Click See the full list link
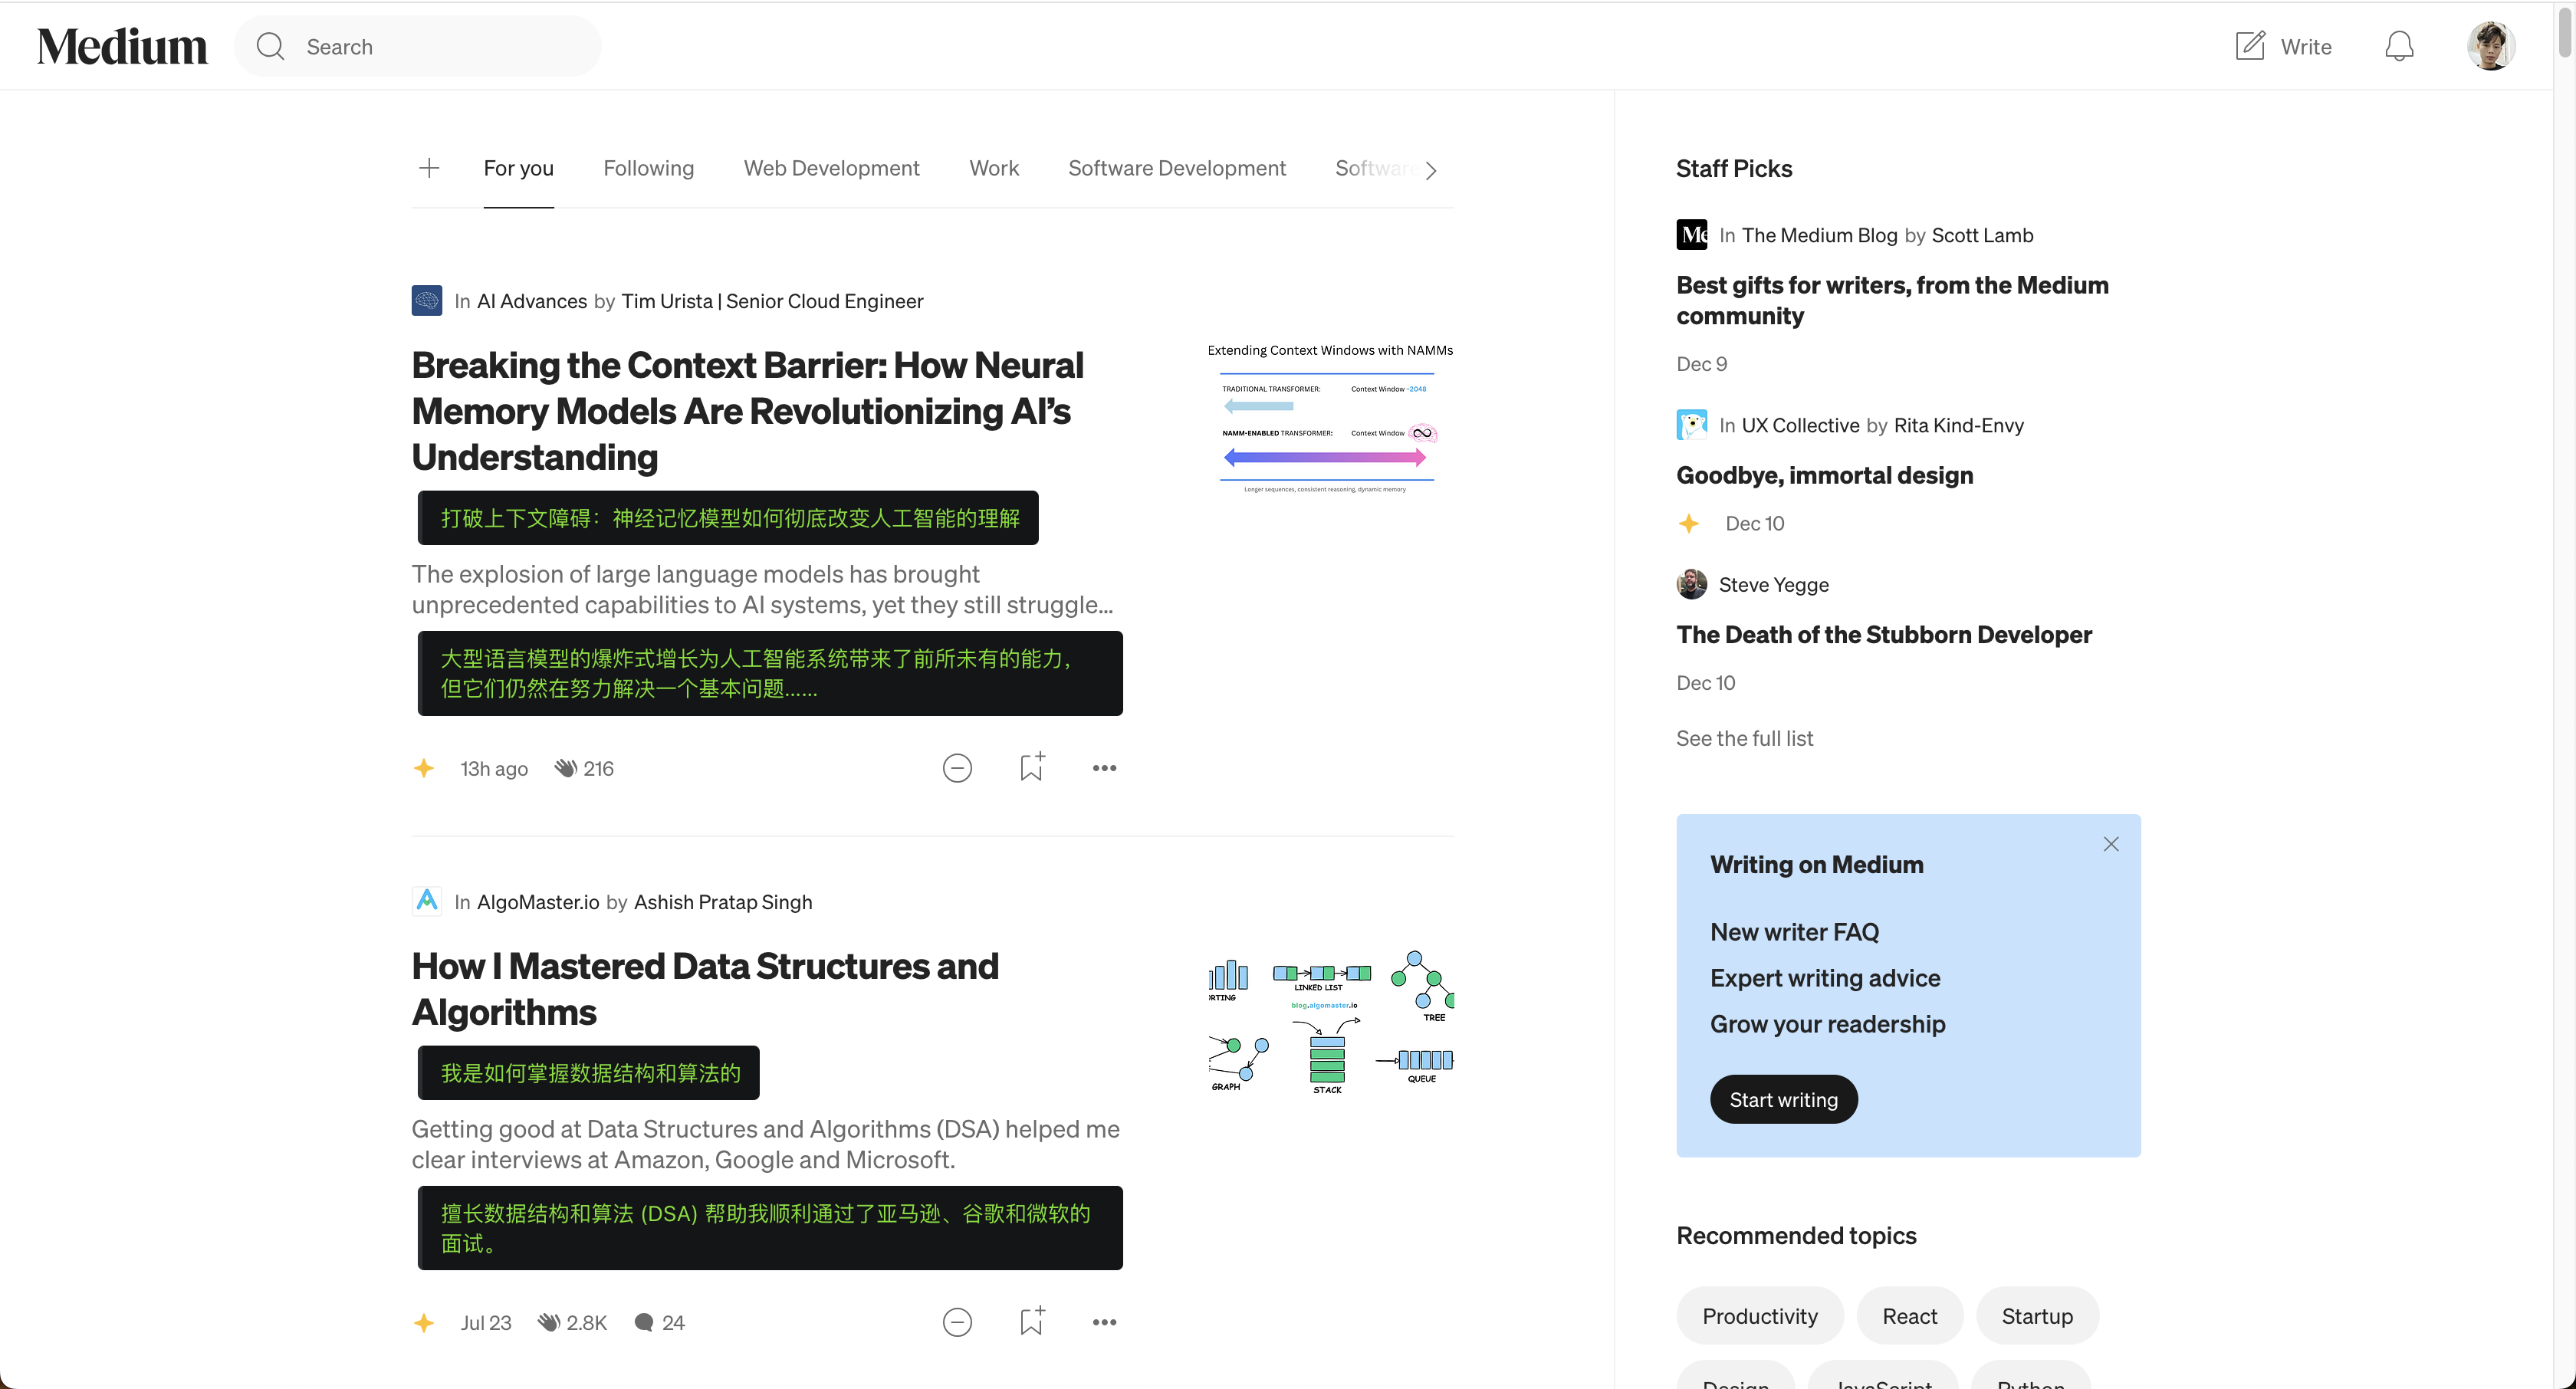 click(x=1741, y=737)
